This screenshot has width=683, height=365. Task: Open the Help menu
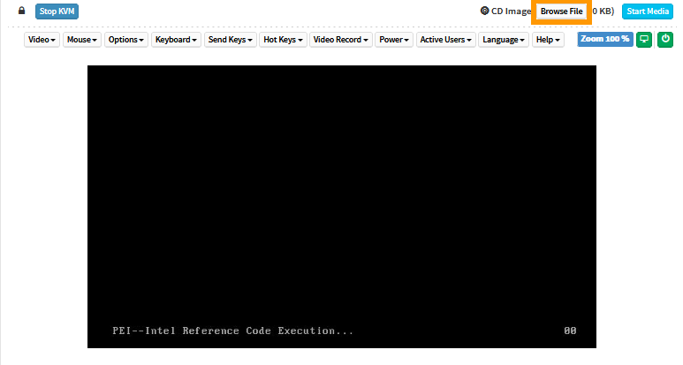tap(548, 40)
